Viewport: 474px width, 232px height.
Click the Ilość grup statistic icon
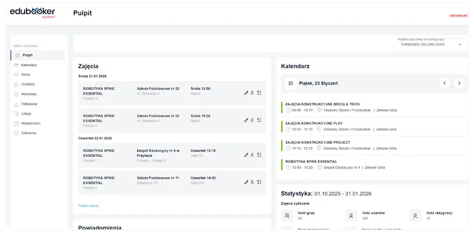tap(287, 216)
